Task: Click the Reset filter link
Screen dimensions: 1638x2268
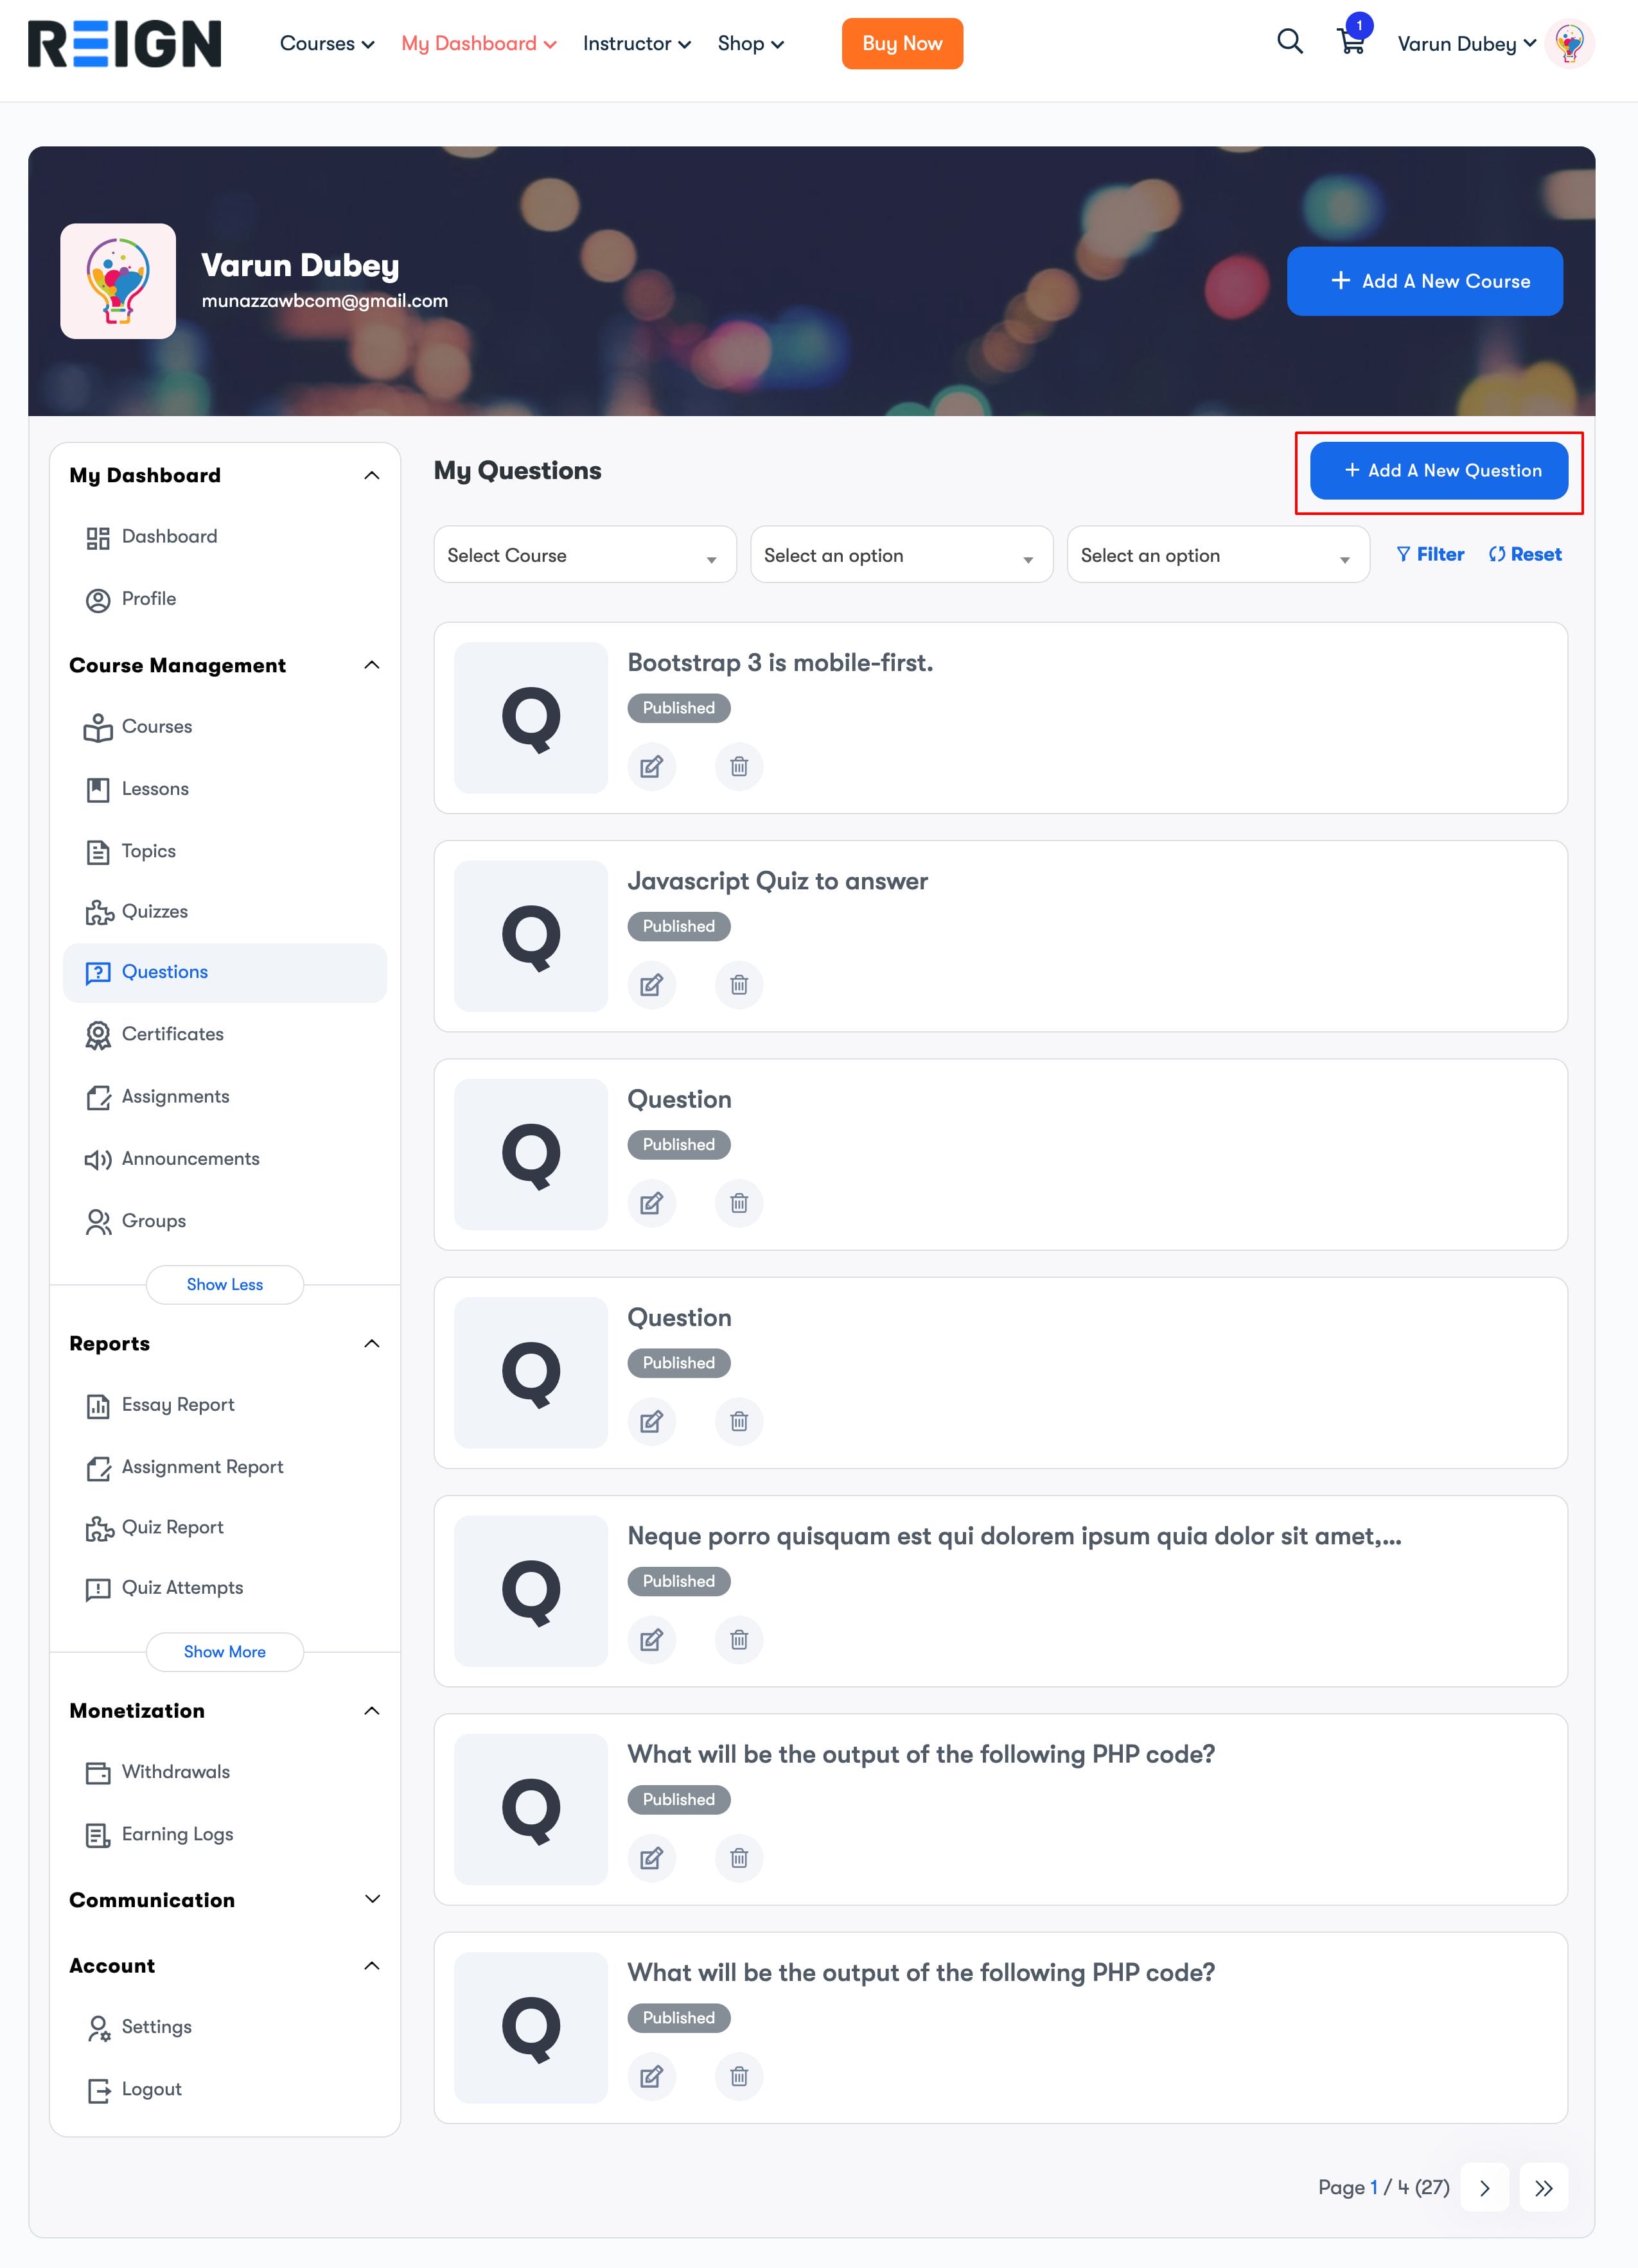Action: [x=1525, y=554]
